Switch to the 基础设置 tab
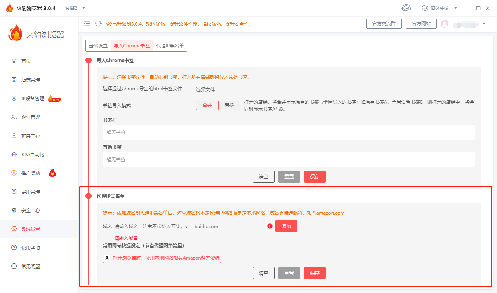Viewport: 497px width, 293px height. pos(98,45)
